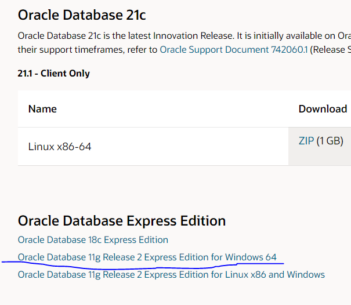Click the "Oracle Database Express Edition" heading

coord(122,221)
